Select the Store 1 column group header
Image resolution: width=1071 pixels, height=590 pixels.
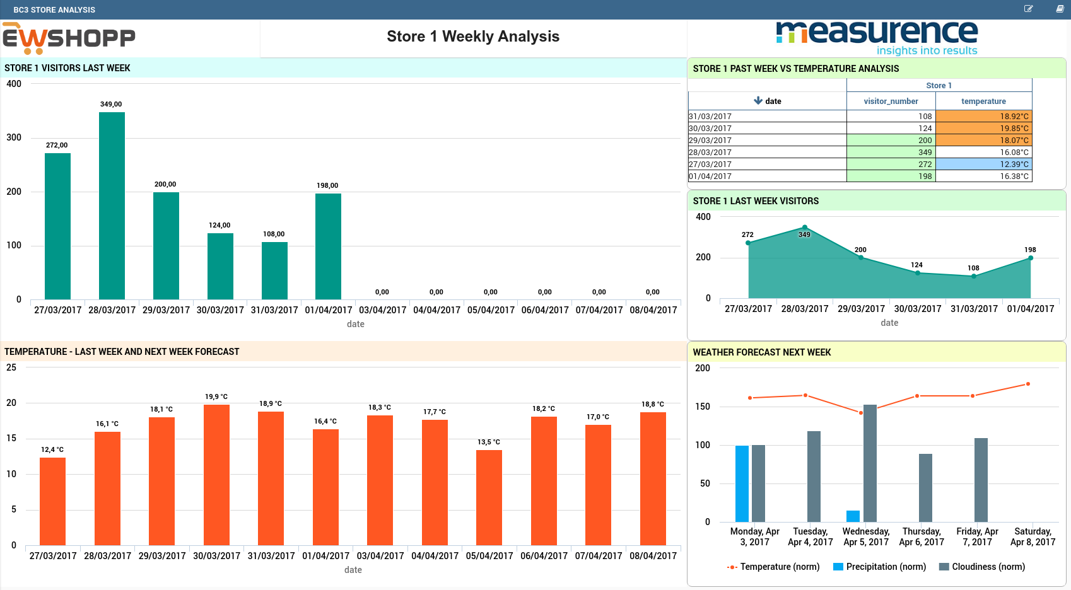pyautogui.click(x=939, y=85)
